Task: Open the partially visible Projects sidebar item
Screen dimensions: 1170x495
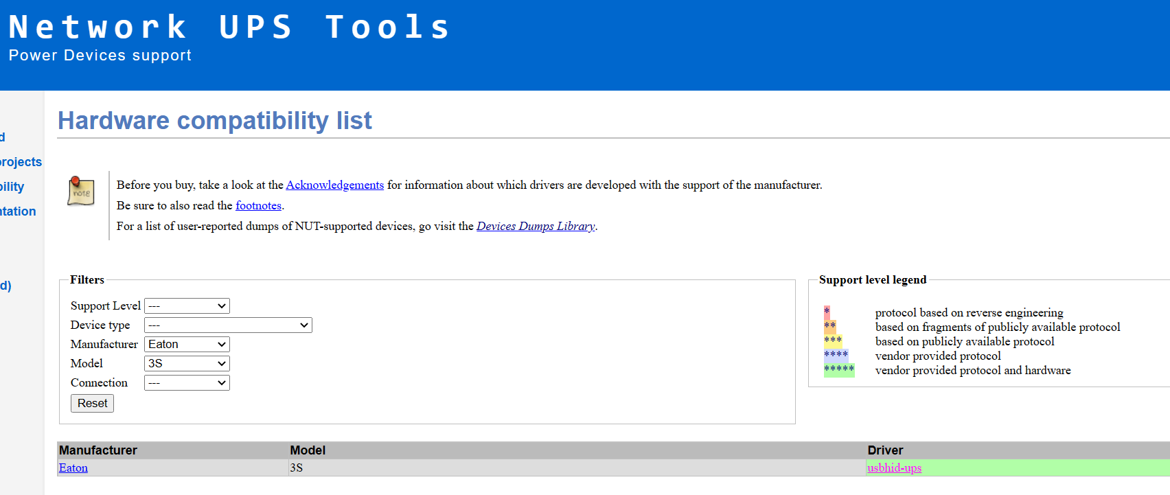Action: click(x=21, y=162)
